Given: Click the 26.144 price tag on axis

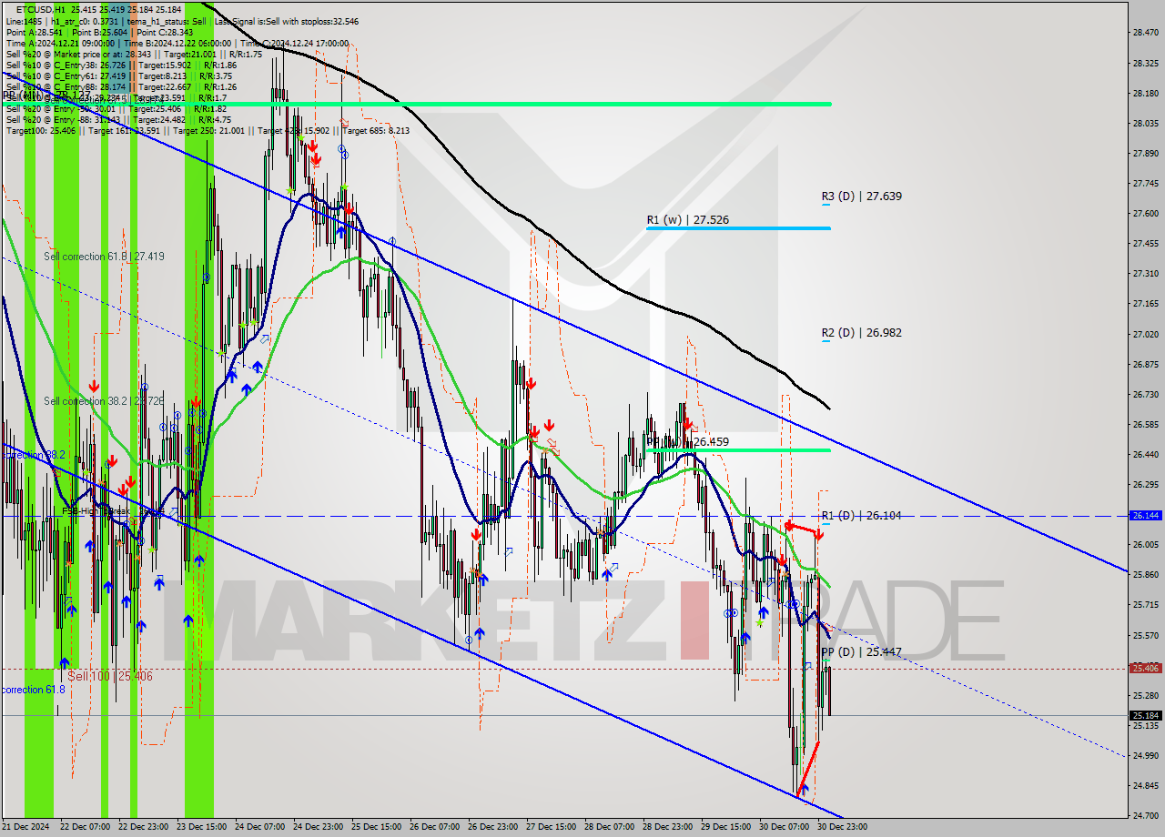Looking at the screenshot, I should tap(1145, 515).
